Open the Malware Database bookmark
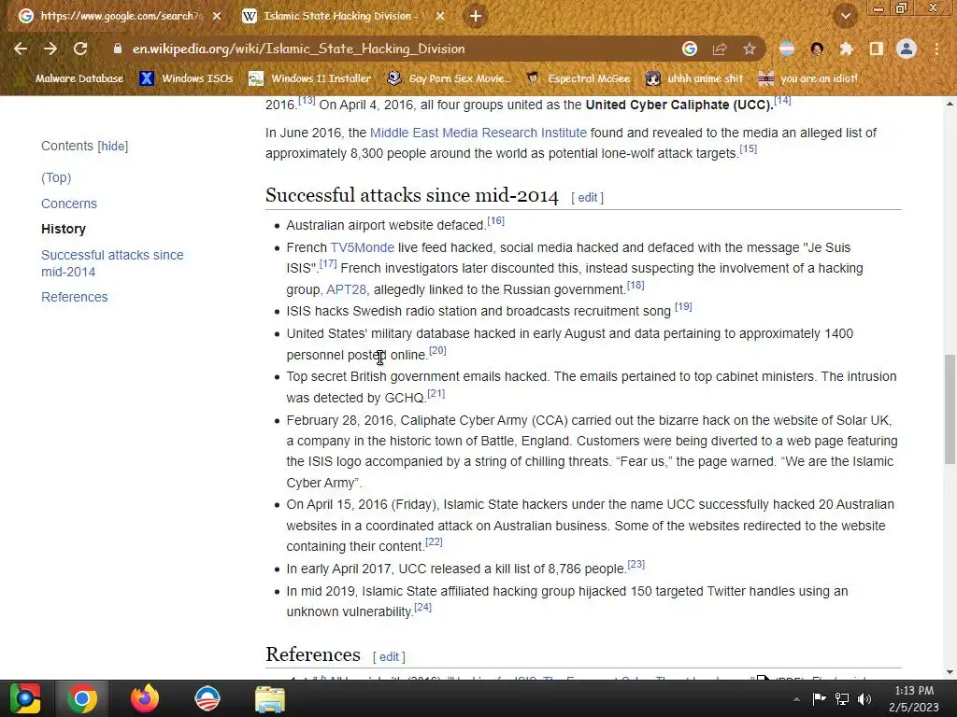Image resolution: width=957 pixels, height=717 pixels. click(79, 78)
